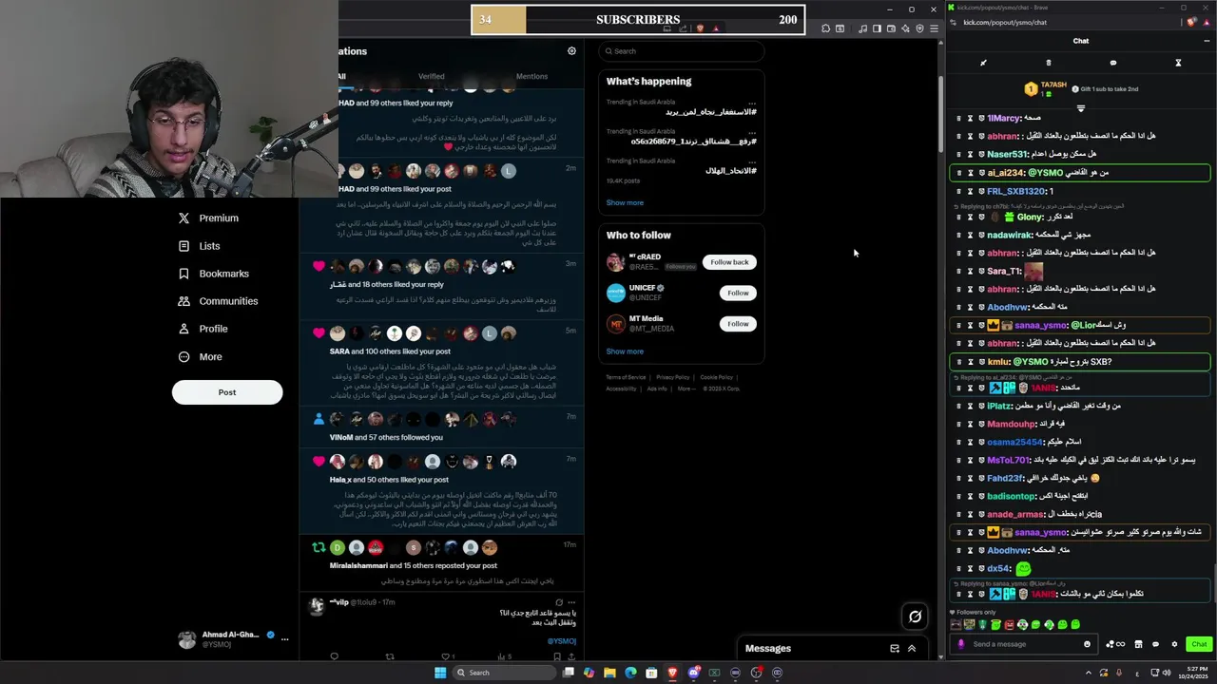Open Cookie Policy footer link
Image resolution: width=1217 pixels, height=684 pixels.
tap(716, 377)
